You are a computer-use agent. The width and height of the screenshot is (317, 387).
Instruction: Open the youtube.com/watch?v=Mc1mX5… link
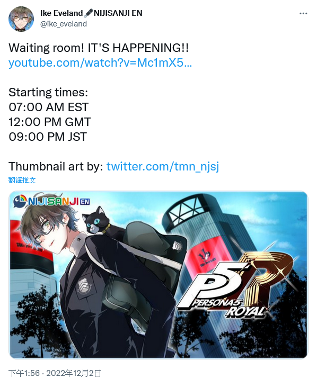(100, 62)
